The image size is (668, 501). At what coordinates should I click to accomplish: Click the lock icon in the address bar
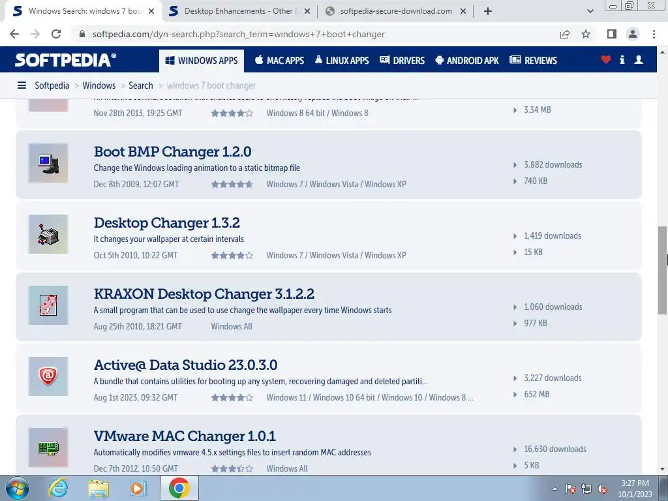click(x=82, y=34)
